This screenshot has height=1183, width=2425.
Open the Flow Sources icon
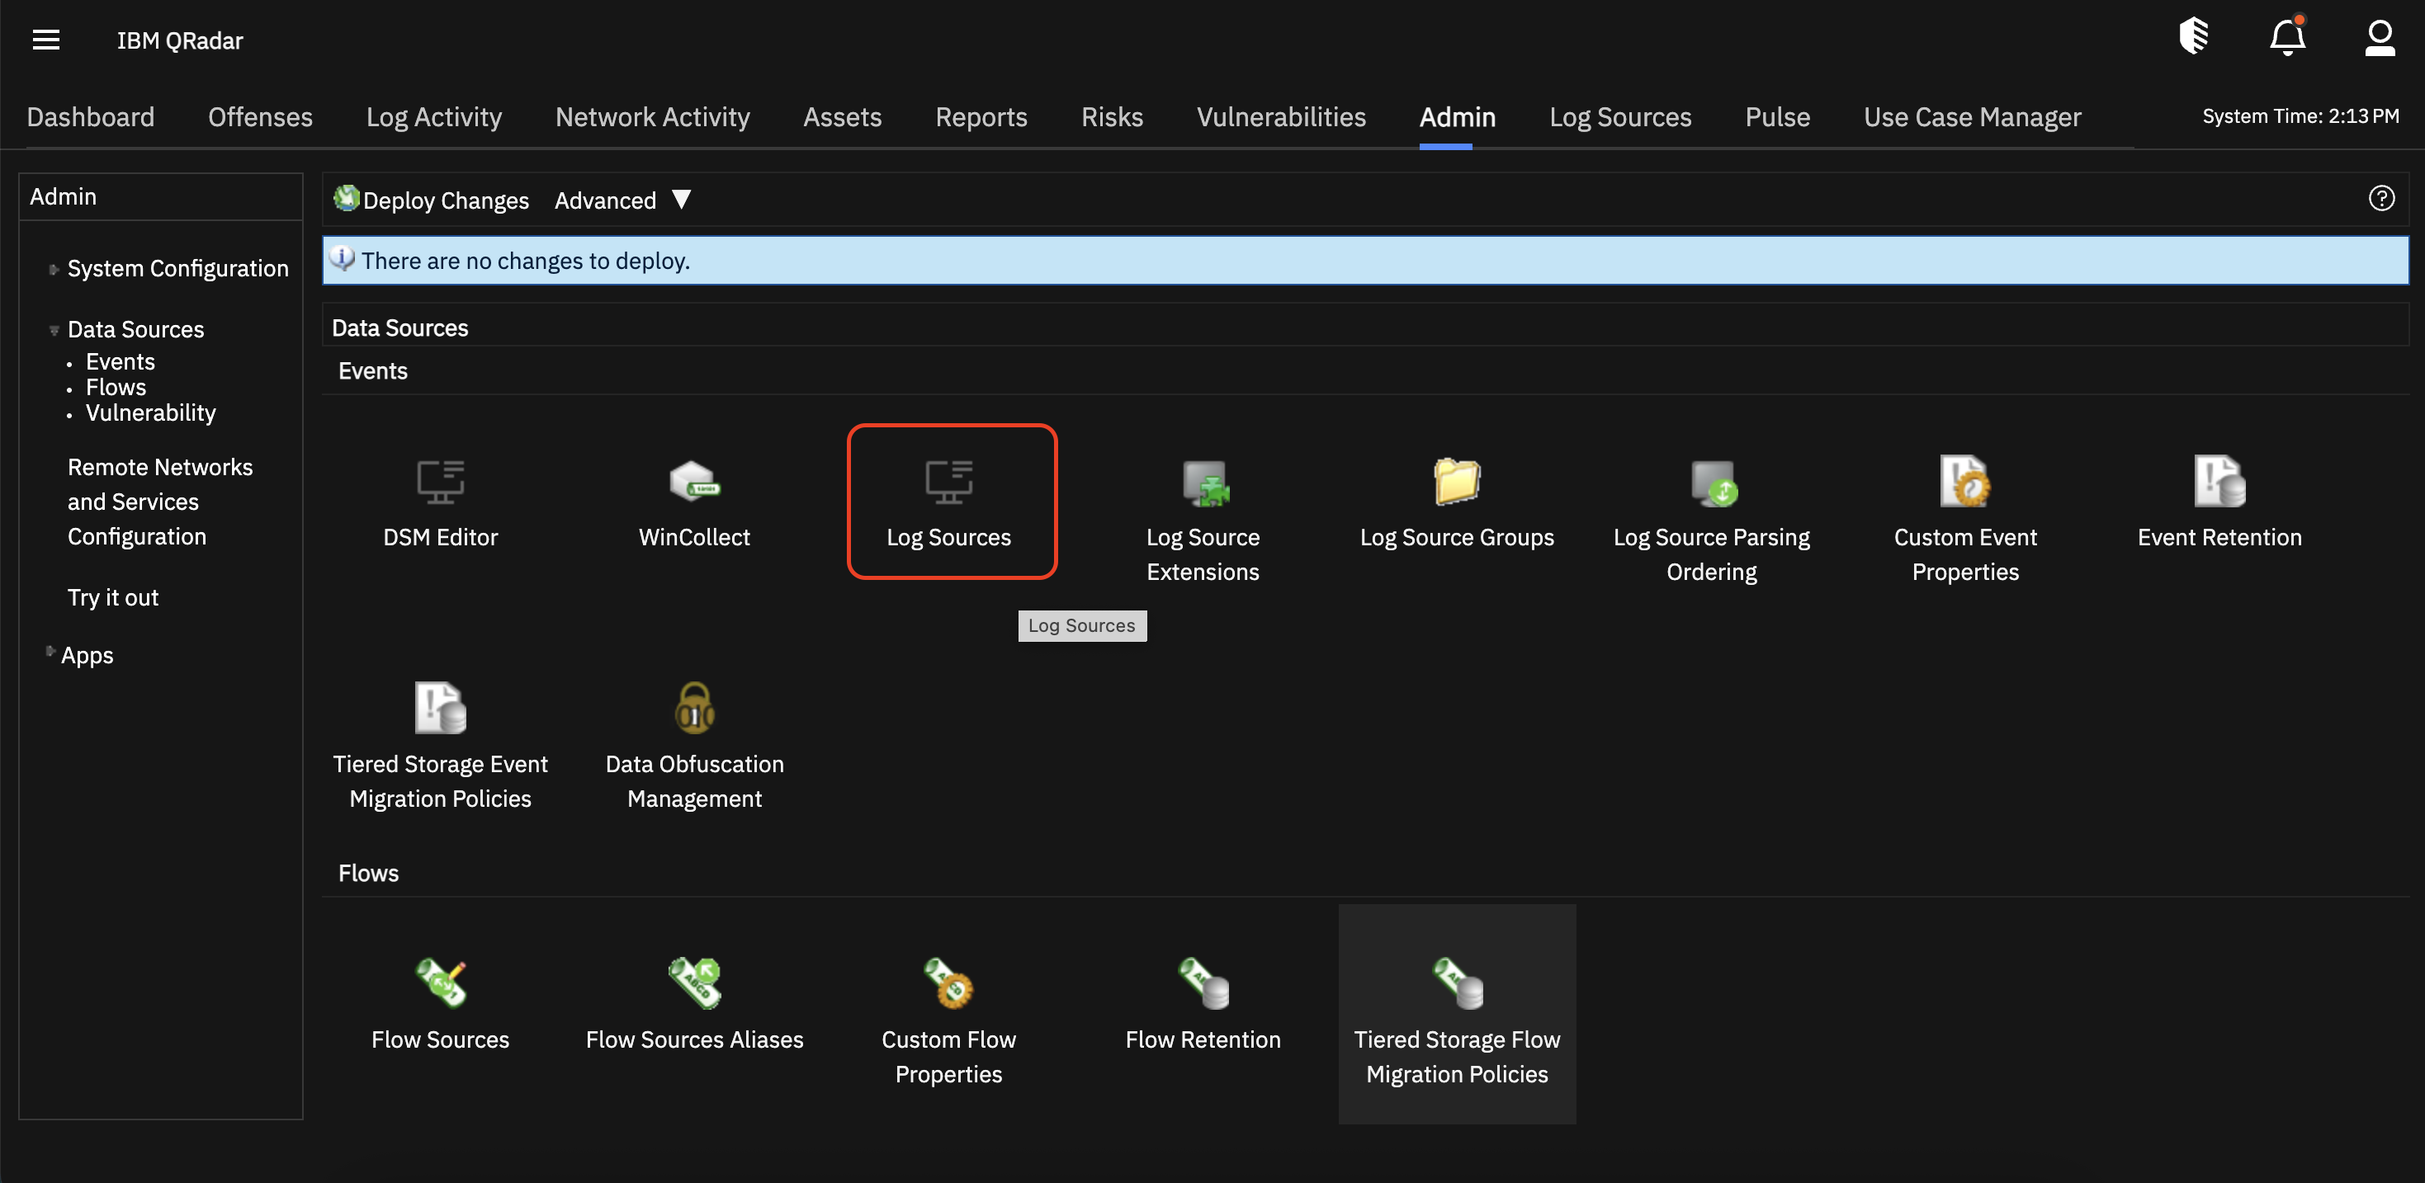440,983
